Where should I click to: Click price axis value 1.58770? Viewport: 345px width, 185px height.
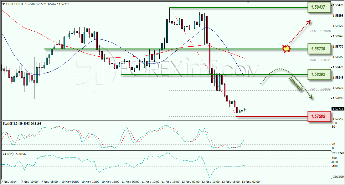(338, 46)
